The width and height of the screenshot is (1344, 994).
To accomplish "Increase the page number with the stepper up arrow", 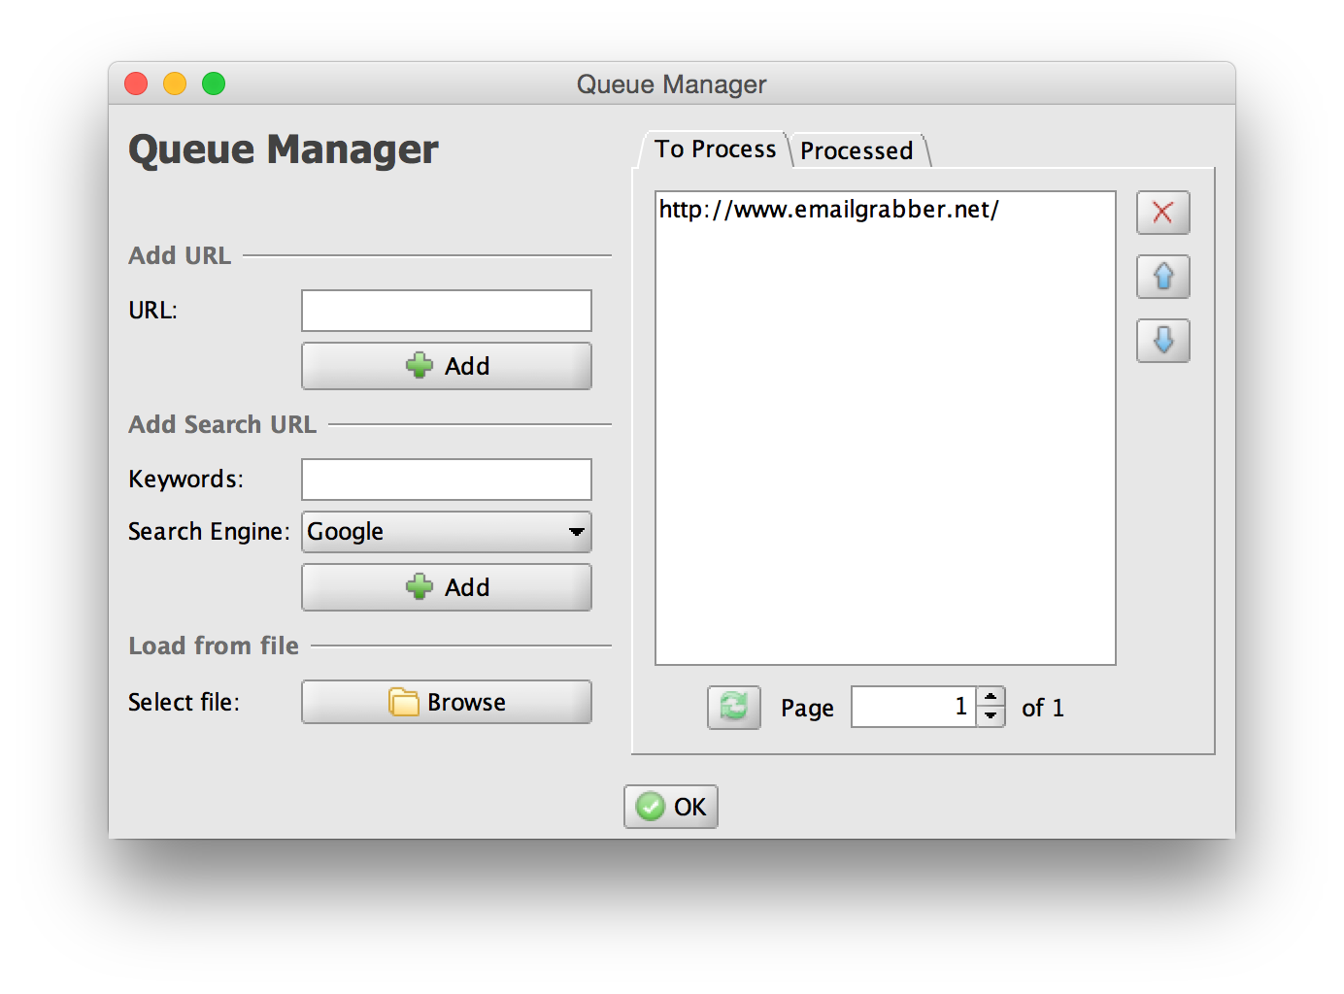I will coord(991,697).
